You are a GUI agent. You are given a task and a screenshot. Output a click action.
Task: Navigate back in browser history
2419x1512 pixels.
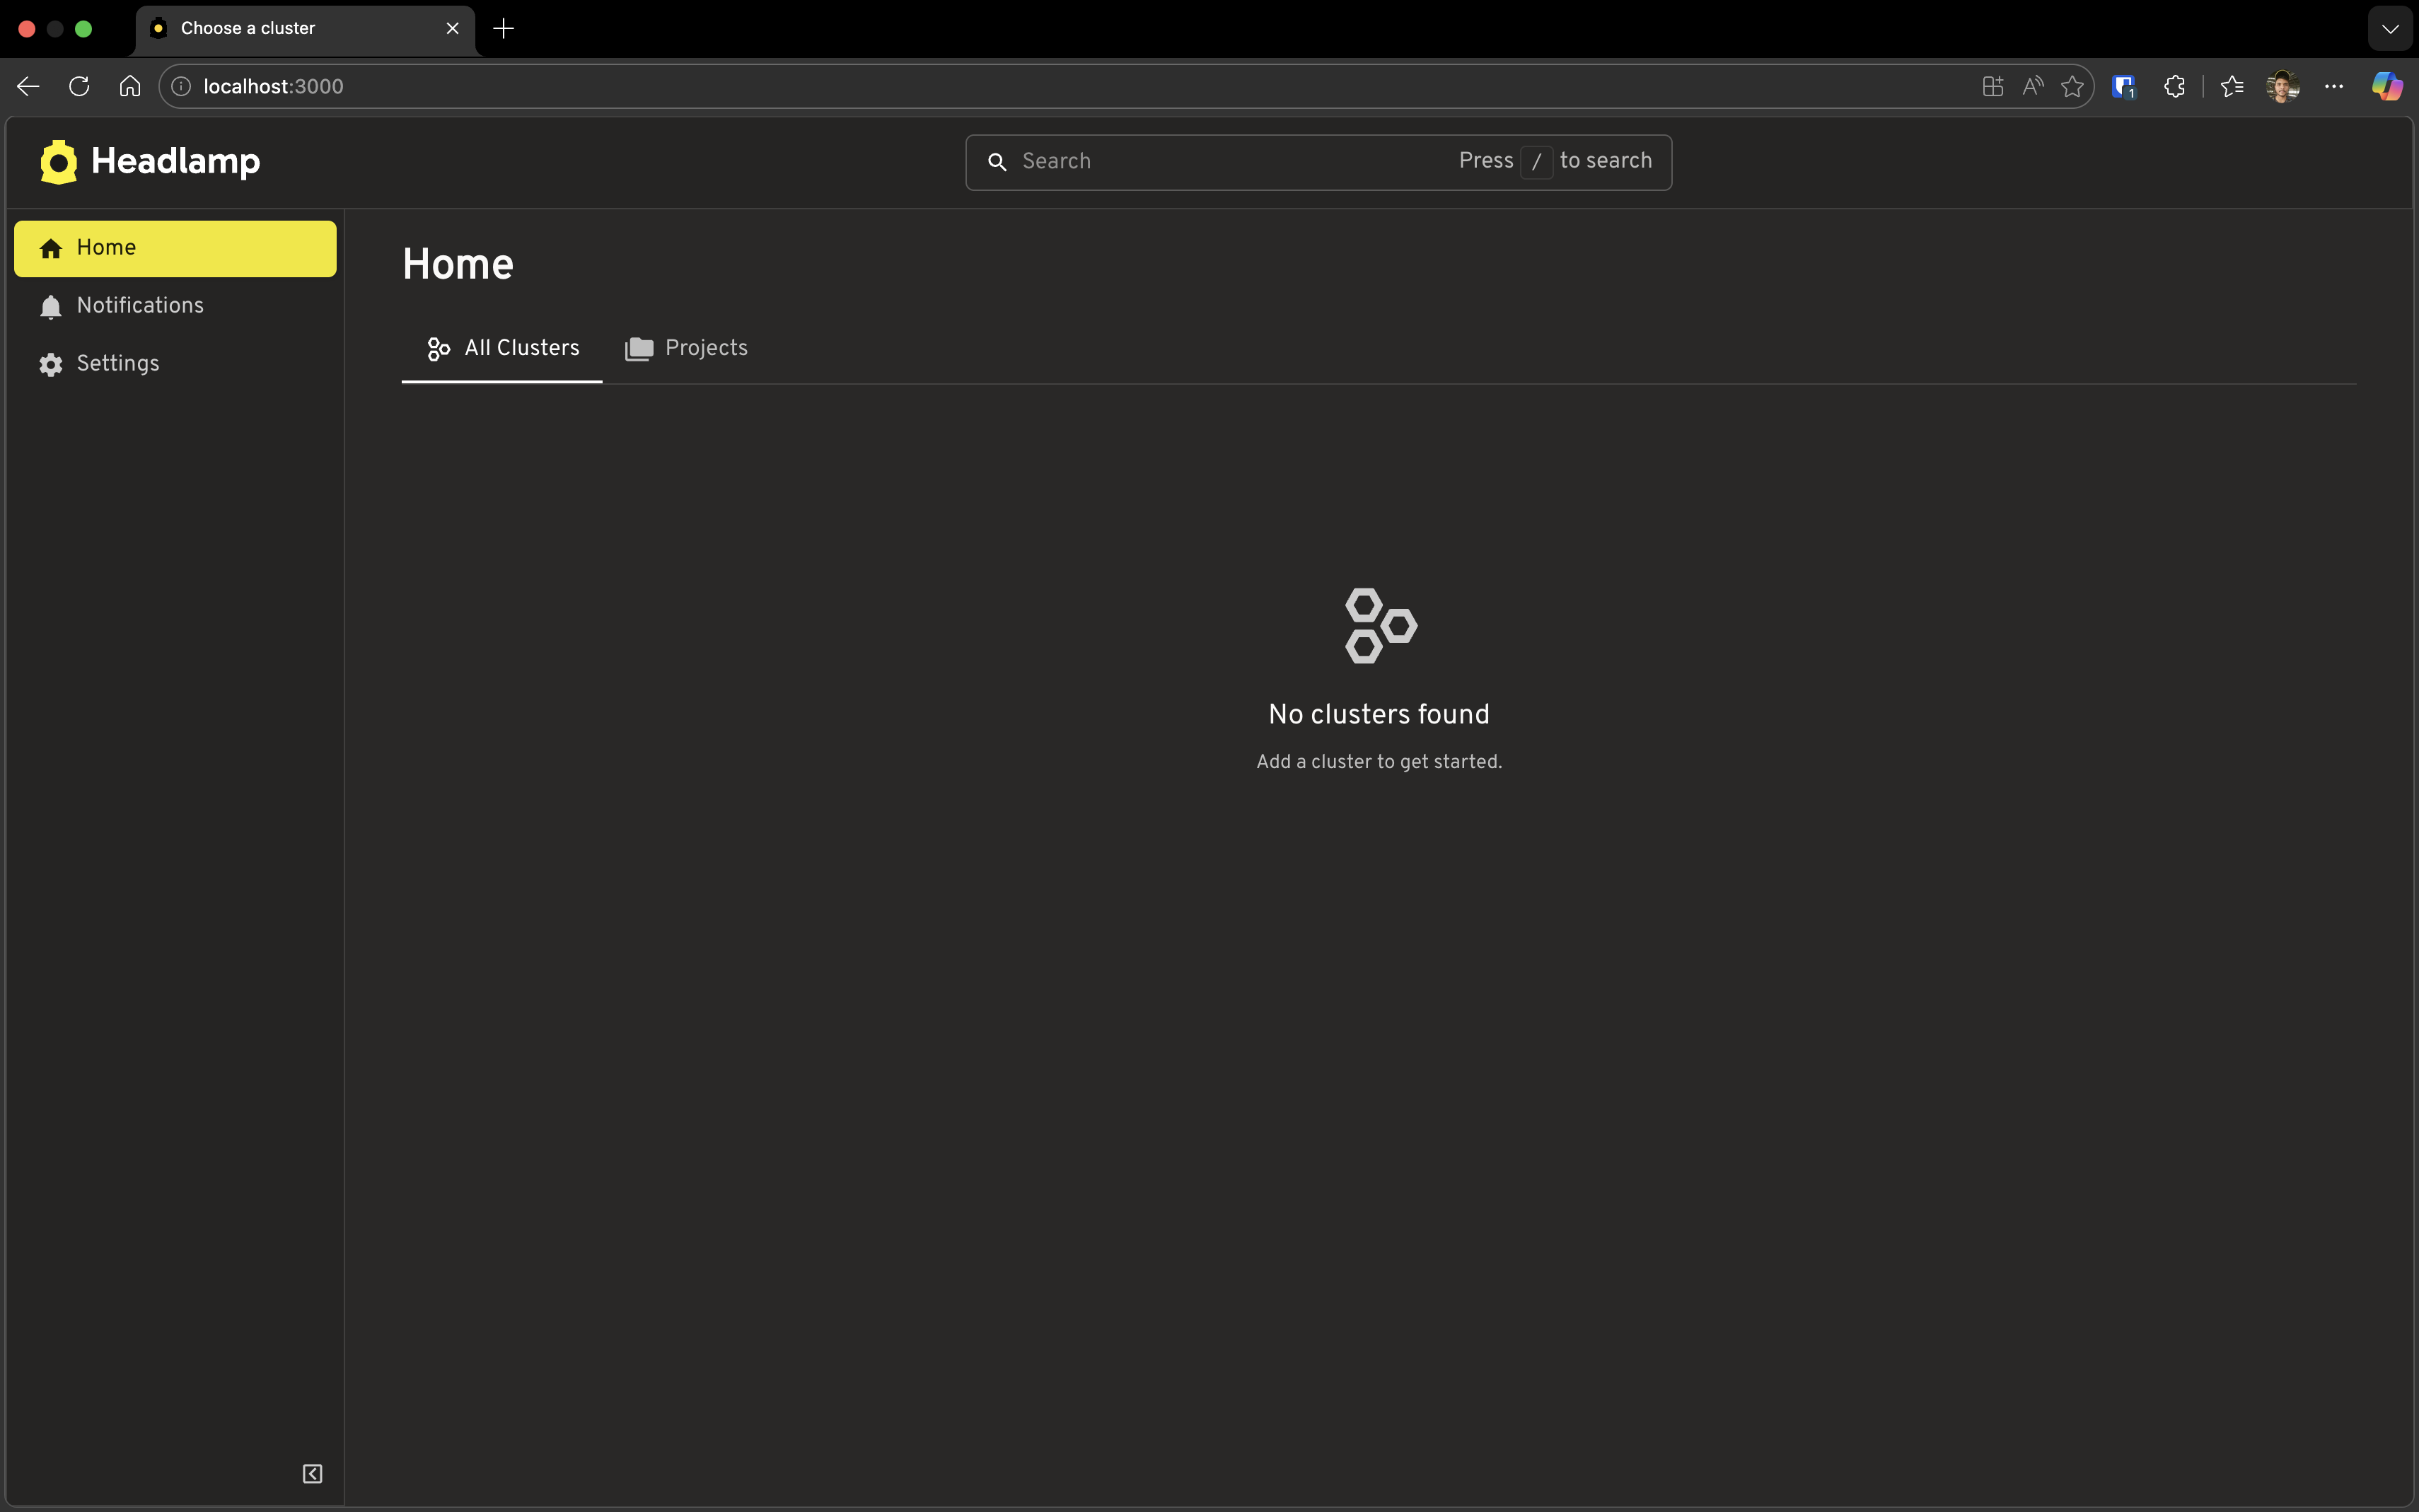[x=27, y=86]
